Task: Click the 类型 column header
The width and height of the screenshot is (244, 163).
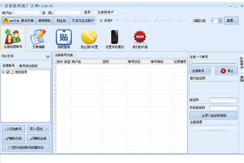Action: click(67, 62)
